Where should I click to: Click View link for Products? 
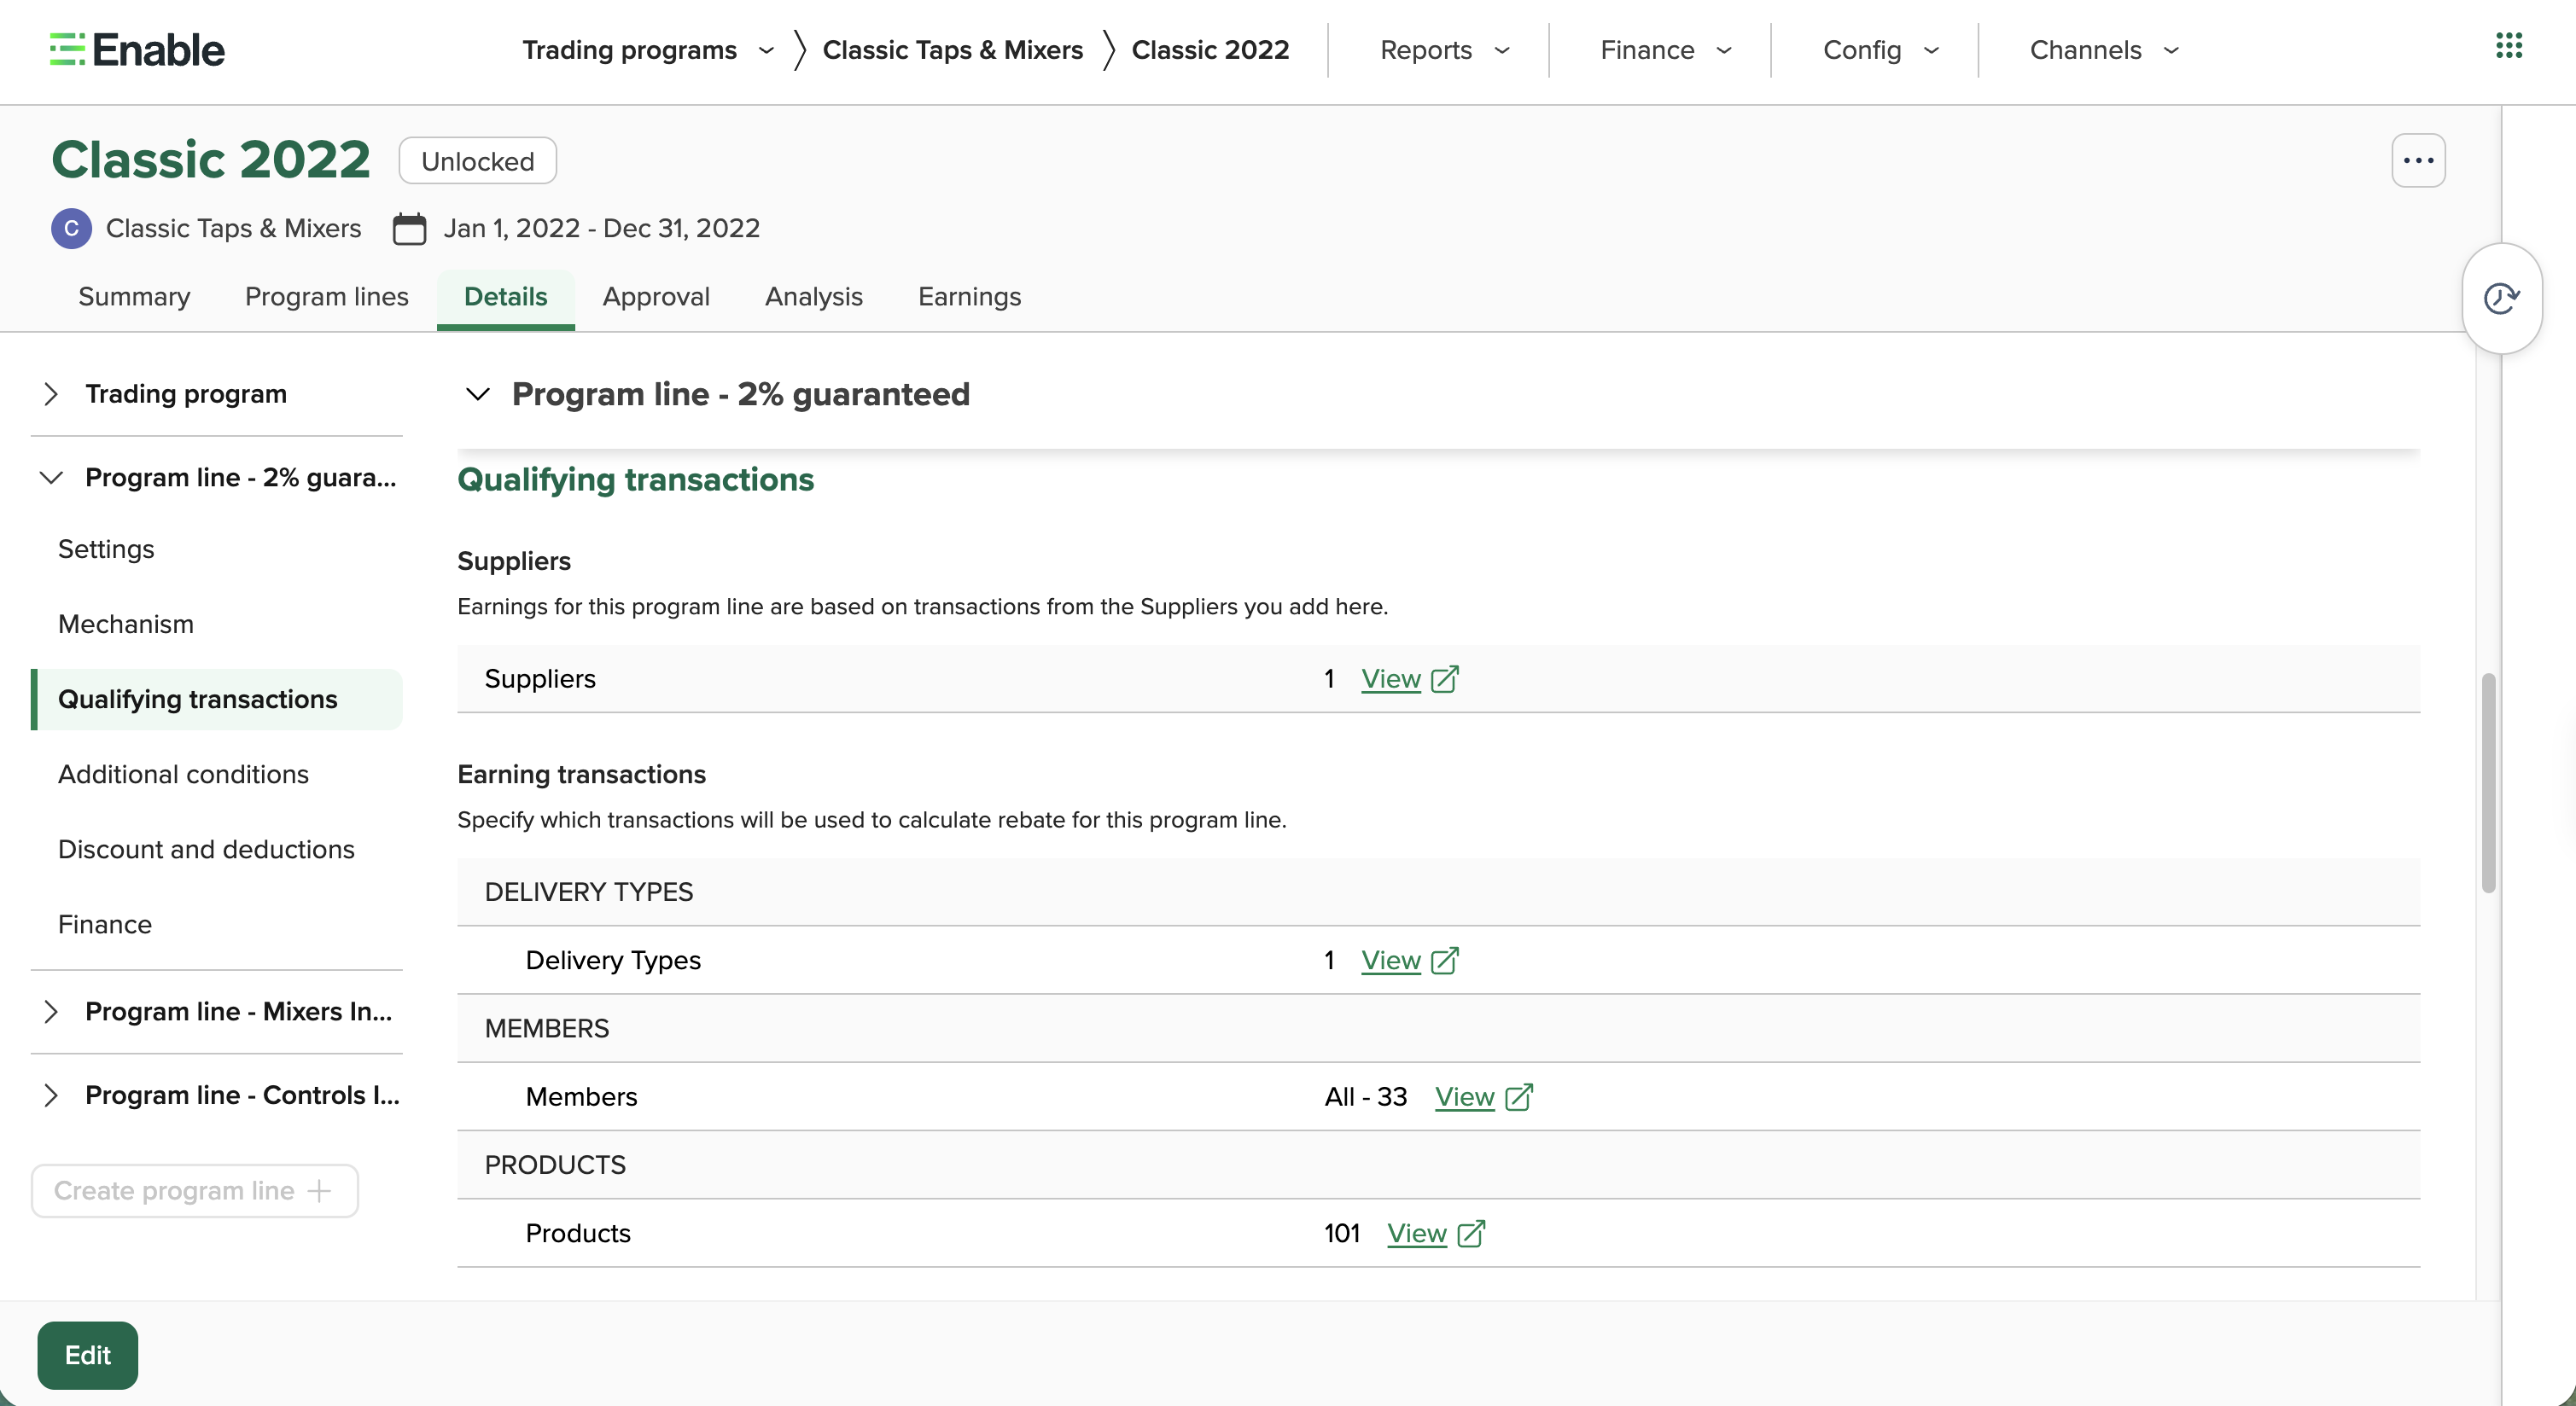click(1416, 1235)
